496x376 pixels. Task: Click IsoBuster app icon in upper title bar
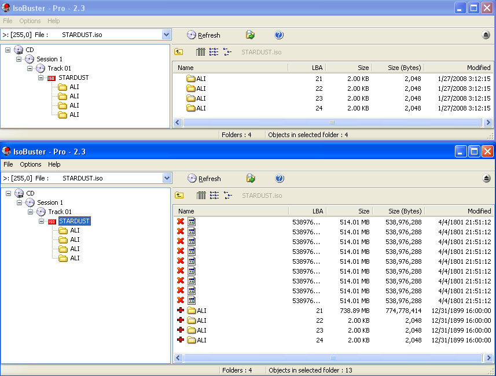pos(6,8)
